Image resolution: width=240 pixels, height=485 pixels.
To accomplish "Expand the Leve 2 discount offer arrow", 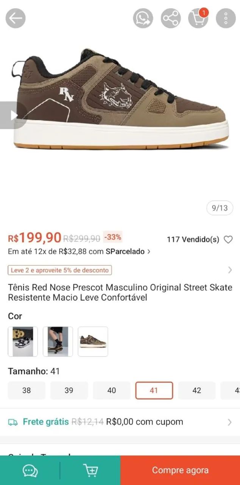I will pos(230,270).
